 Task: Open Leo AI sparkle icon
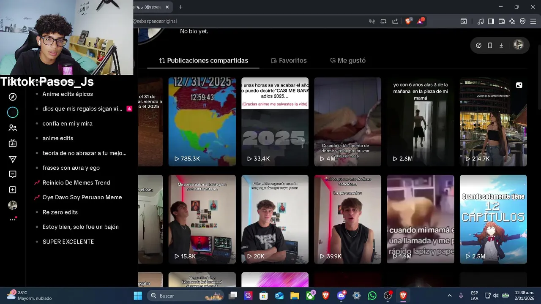512,21
